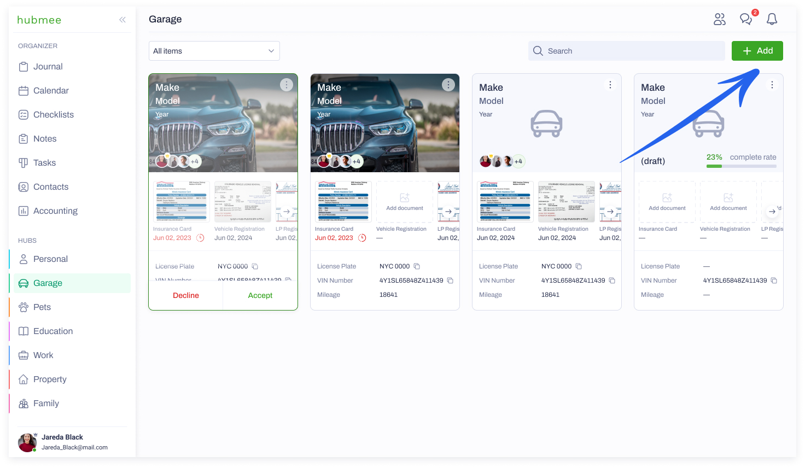Open Insurance Card thumbnail on second card
This screenshot has width=805, height=468.
click(343, 202)
